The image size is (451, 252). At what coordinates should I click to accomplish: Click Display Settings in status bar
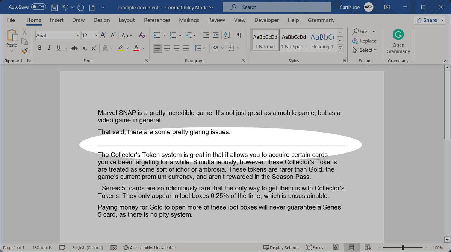[281, 247]
